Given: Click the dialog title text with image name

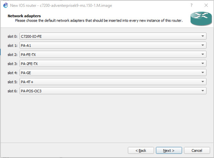Looking at the screenshot, I should tap(61, 5).
